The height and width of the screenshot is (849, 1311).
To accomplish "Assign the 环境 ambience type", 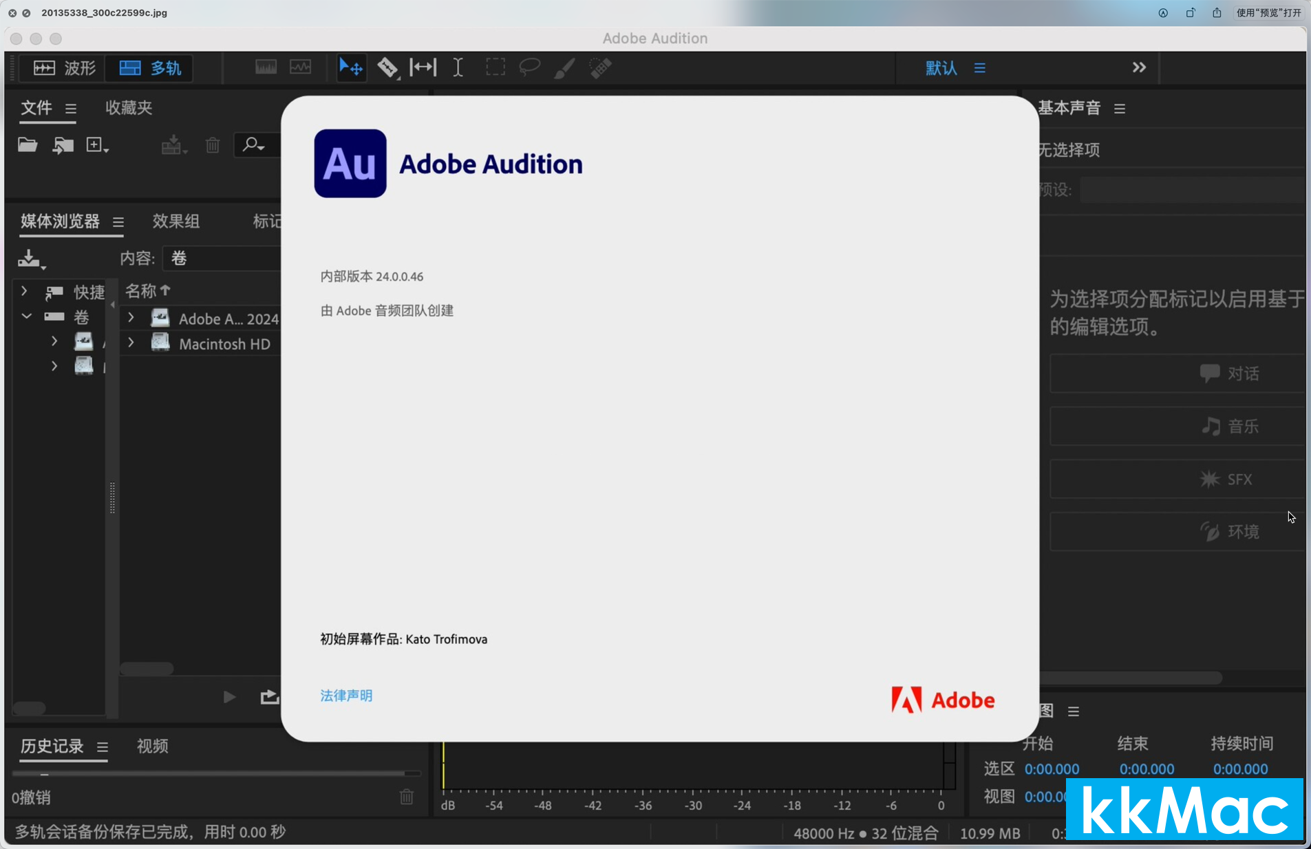I will (1177, 532).
